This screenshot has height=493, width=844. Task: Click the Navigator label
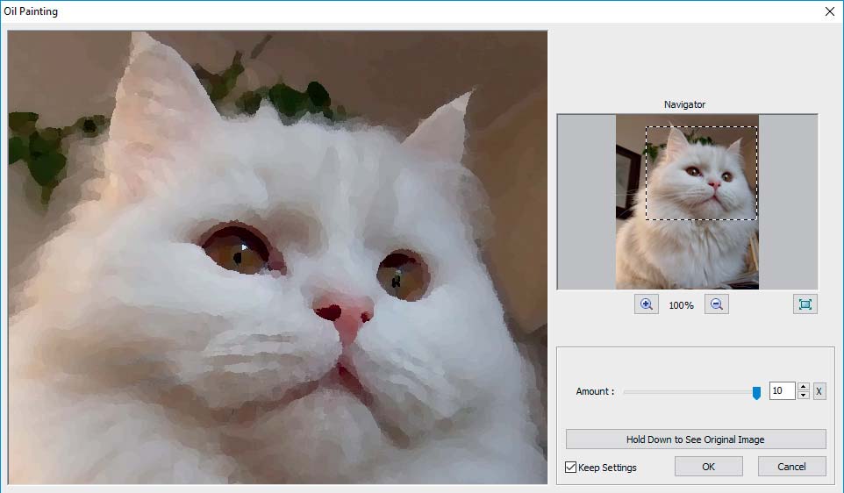[x=684, y=104]
